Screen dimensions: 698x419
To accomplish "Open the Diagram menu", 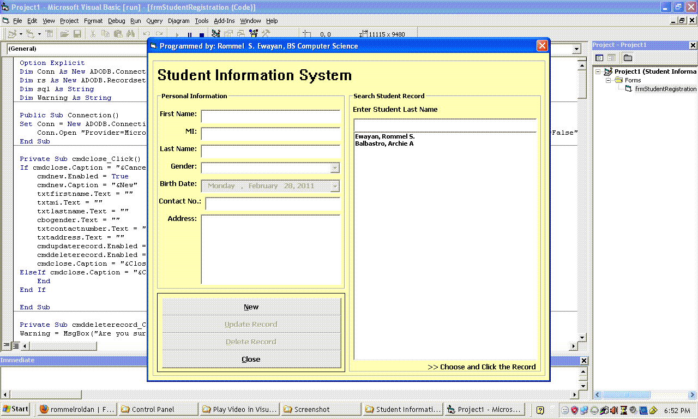I will tap(179, 21).
